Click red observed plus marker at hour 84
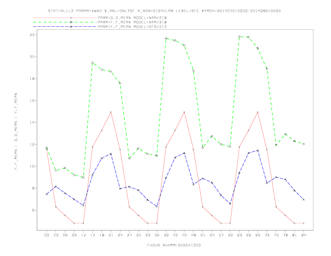Image resolution: width=331 pixels, height=256 pixels. tap(303, 223)
